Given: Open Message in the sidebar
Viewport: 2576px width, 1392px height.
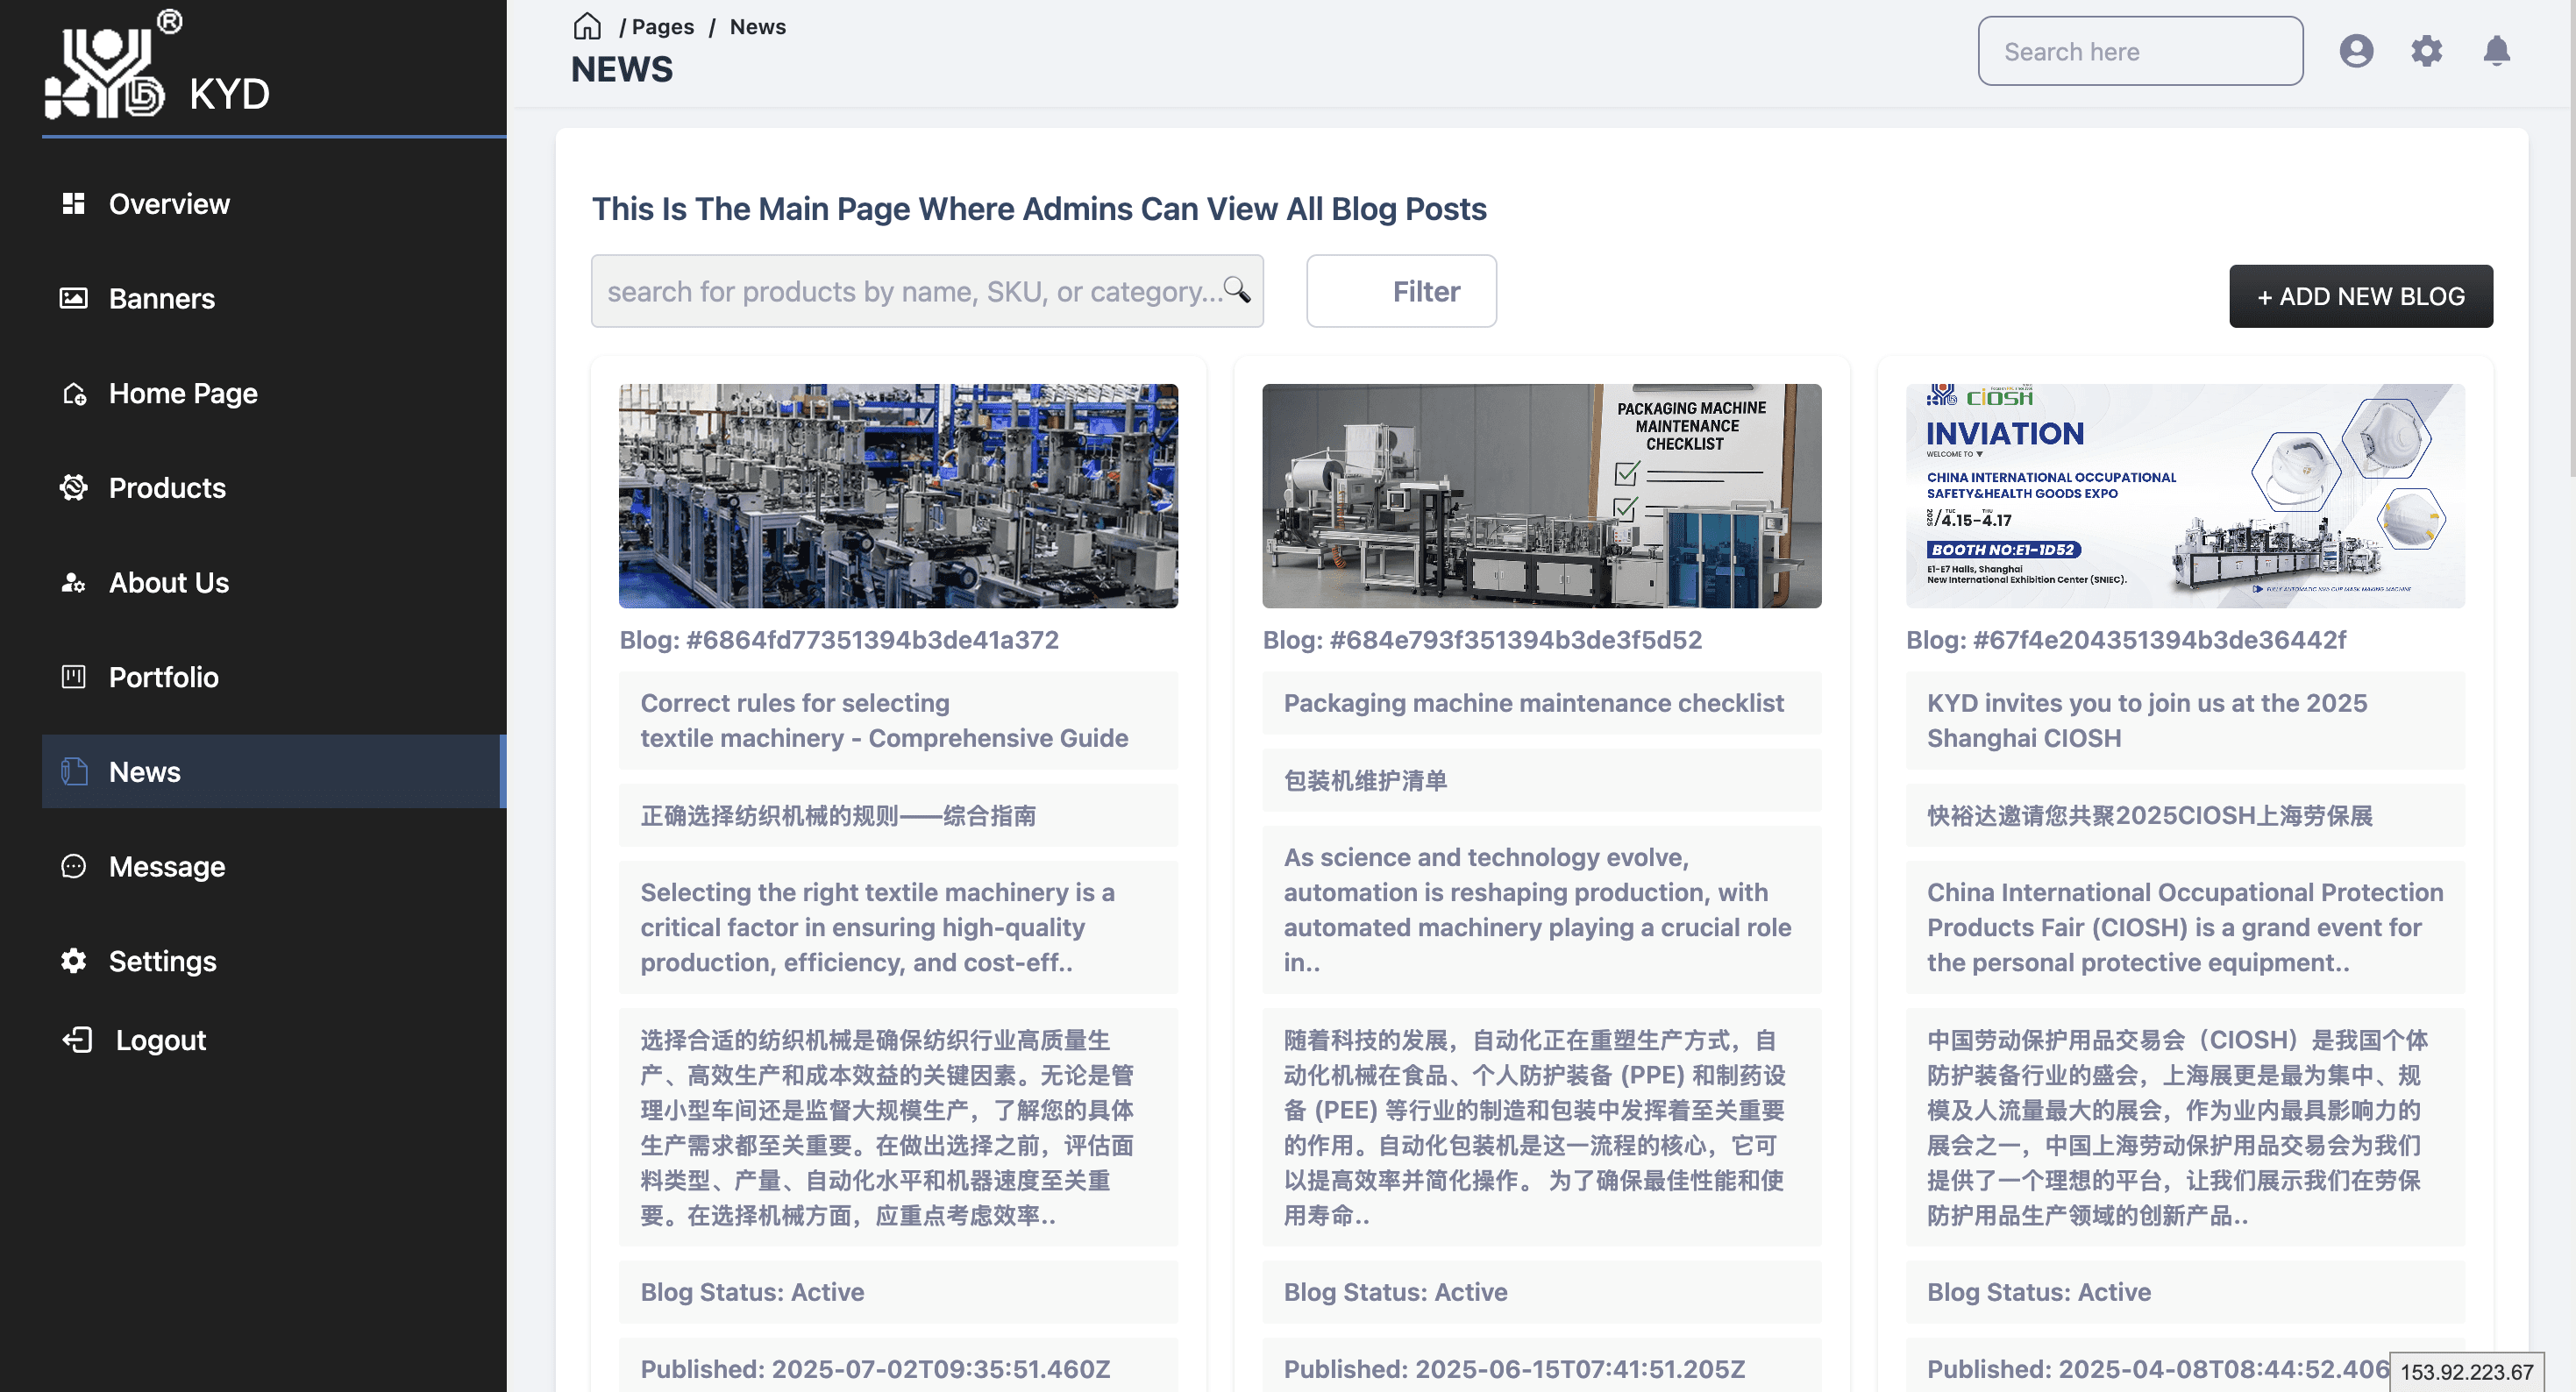Looking at the screenshot, I should pos(166,866).
